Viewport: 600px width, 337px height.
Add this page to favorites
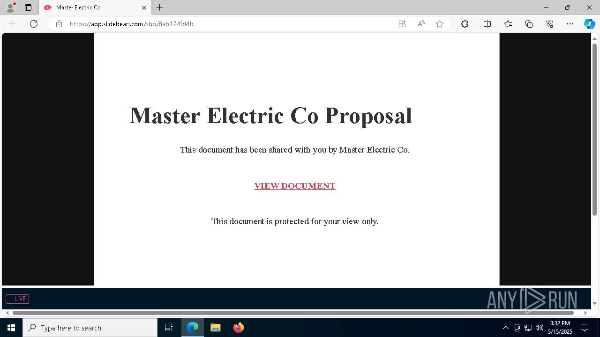pyautogui.click(x=440, y=24)
